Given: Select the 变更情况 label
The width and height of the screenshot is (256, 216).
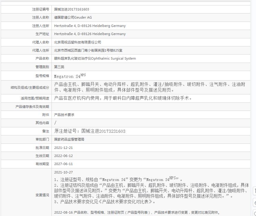Looking at the screenshot, I should click(x=42, y=195).
